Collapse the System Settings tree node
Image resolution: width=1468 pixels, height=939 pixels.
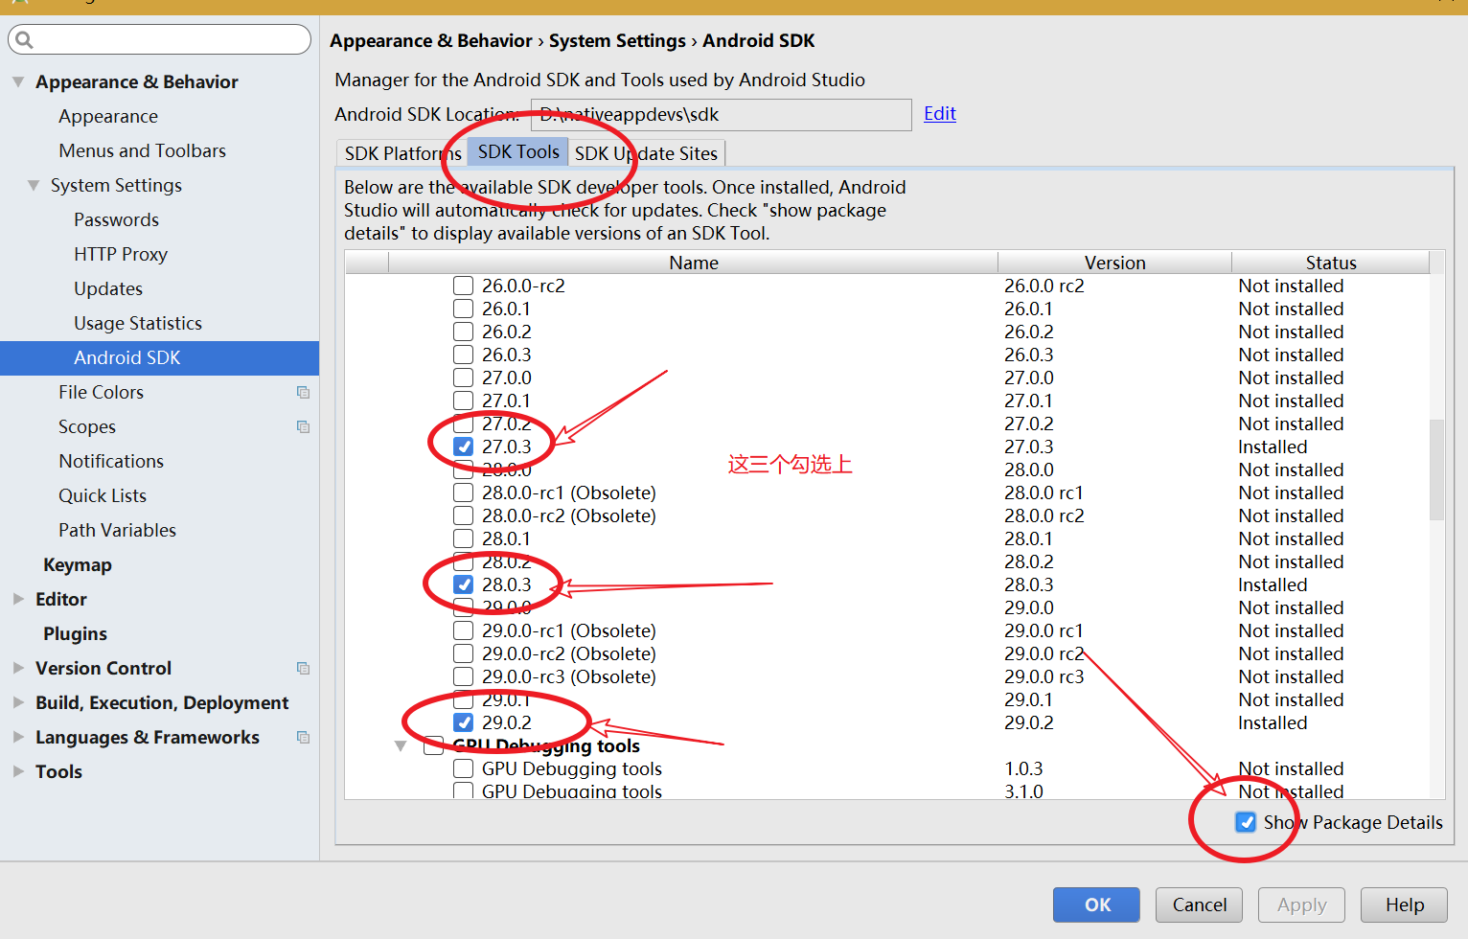pyautogui.click(x=34, y=185)
